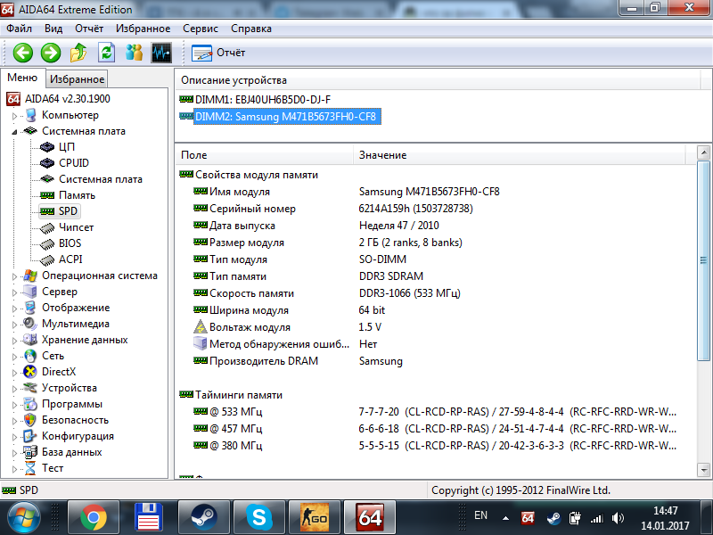Expand the DirectX tree node
713x535 pixels.
point(14,373)
